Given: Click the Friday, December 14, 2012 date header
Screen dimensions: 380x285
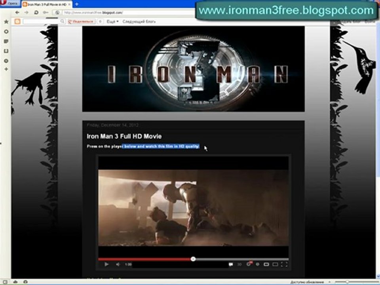Looking at the screenshot, I should tap(113, 125).
